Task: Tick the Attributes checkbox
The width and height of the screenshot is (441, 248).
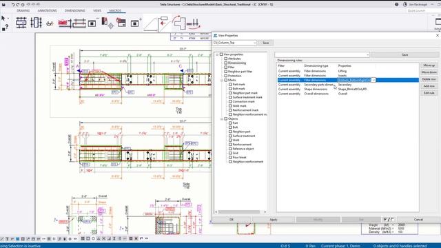Action: [x=226, y=59]
